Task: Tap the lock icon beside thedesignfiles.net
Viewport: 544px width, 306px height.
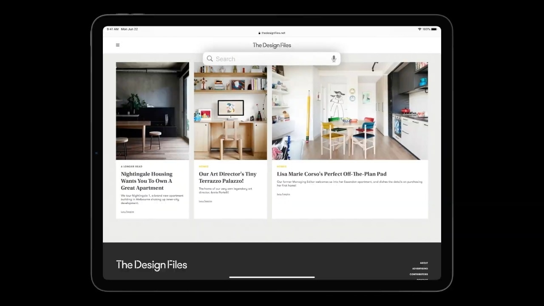Action: click(x=259, y=33)
